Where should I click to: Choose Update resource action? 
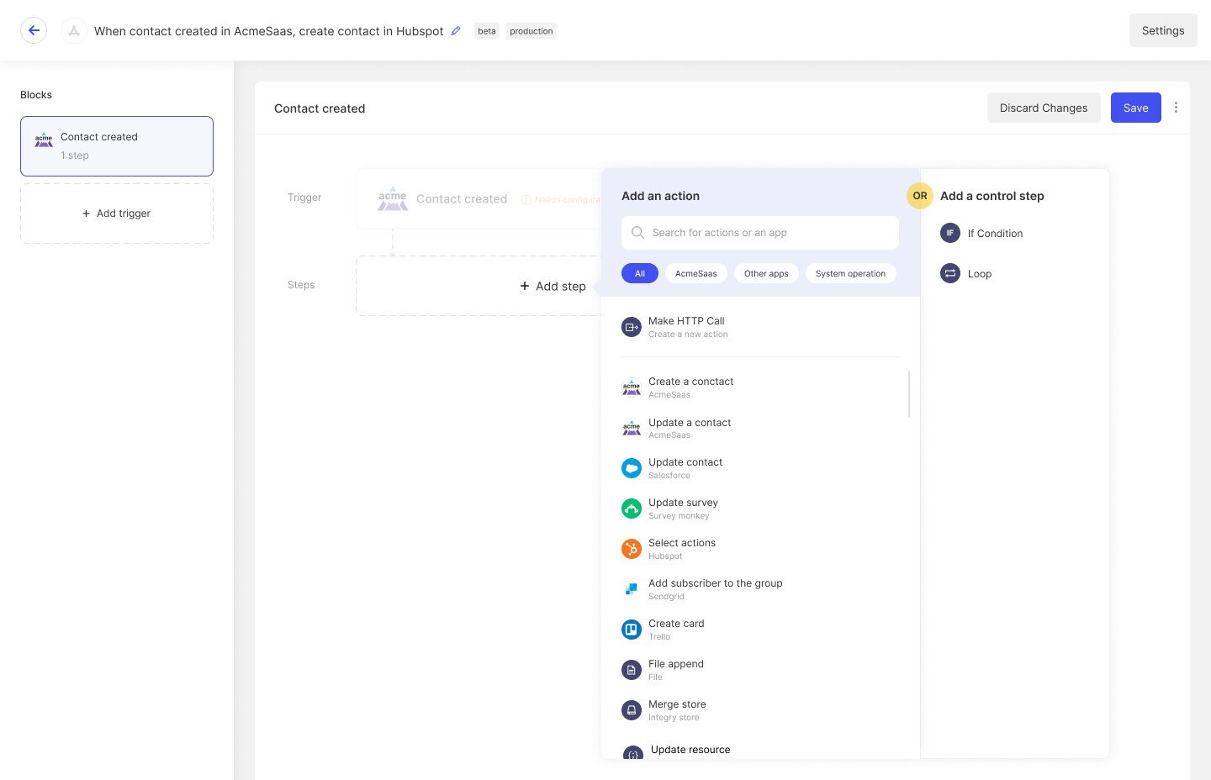click(760, 751)
